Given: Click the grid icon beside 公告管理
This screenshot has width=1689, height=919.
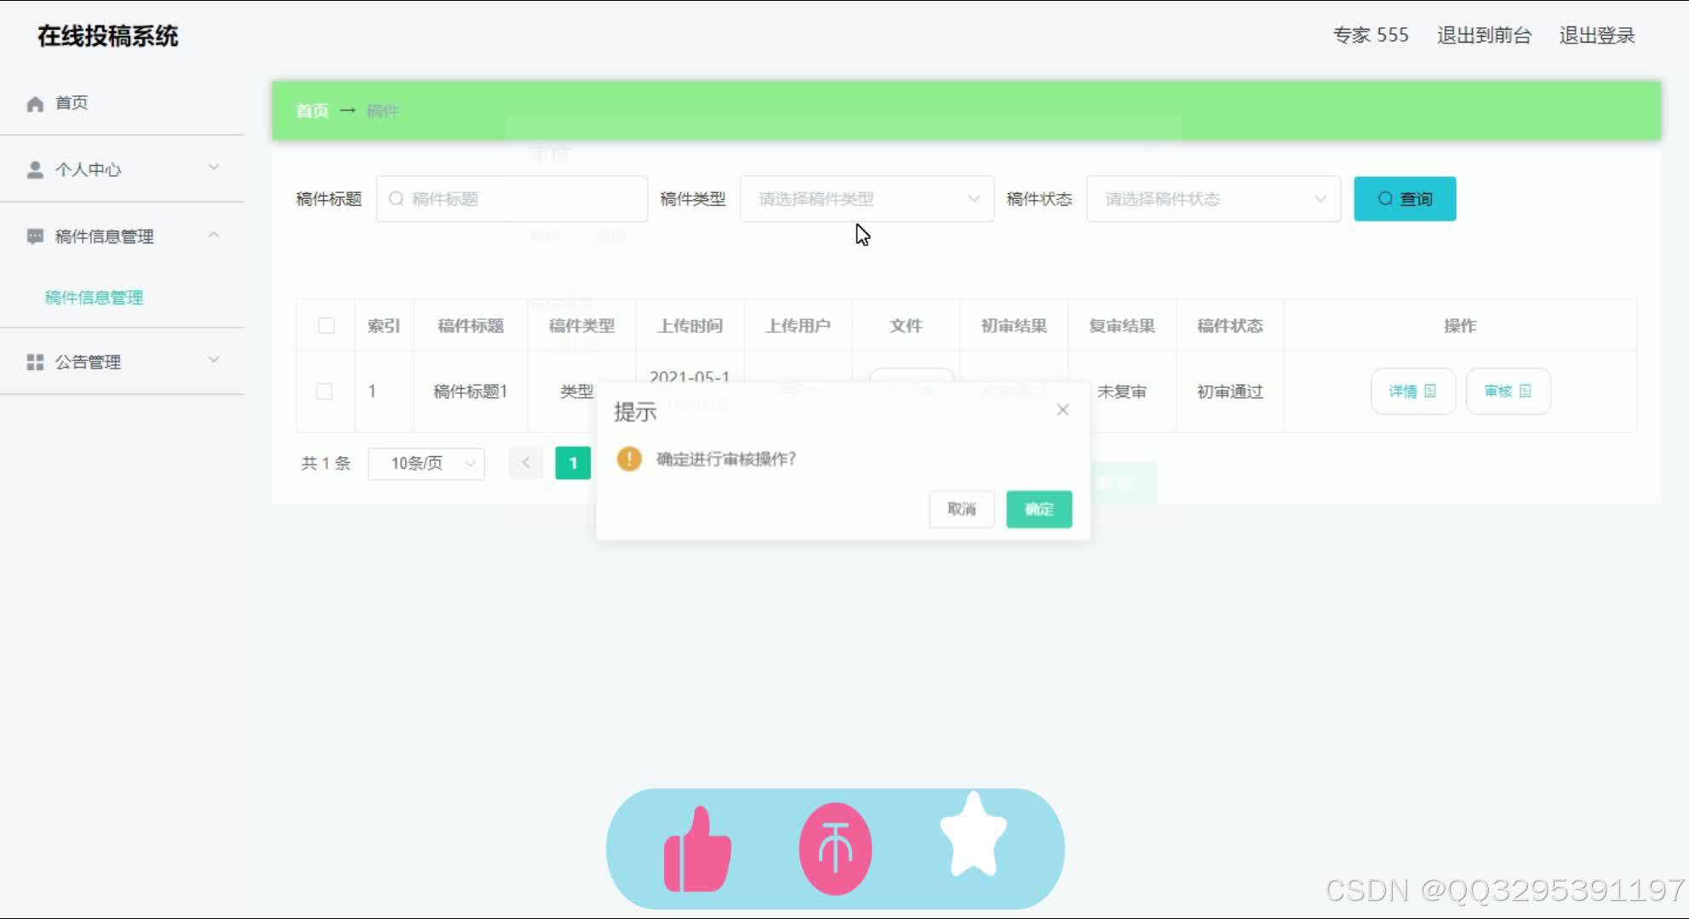Looking at the screenshot, I should point(35,362).
